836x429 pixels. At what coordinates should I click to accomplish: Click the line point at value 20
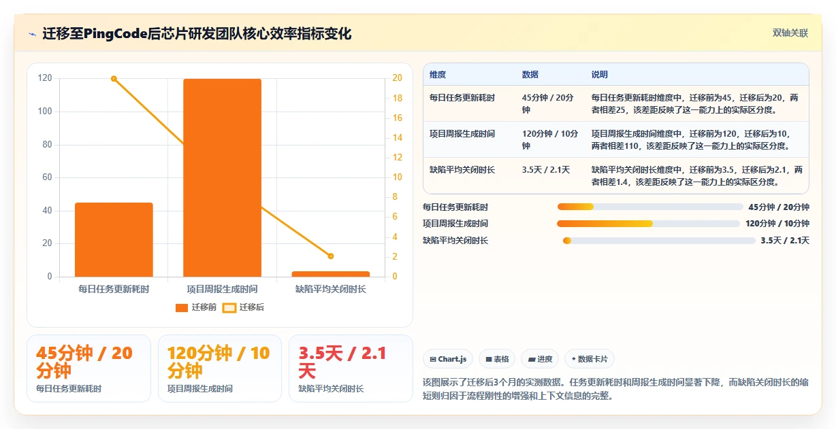click(x=114, y=79)
